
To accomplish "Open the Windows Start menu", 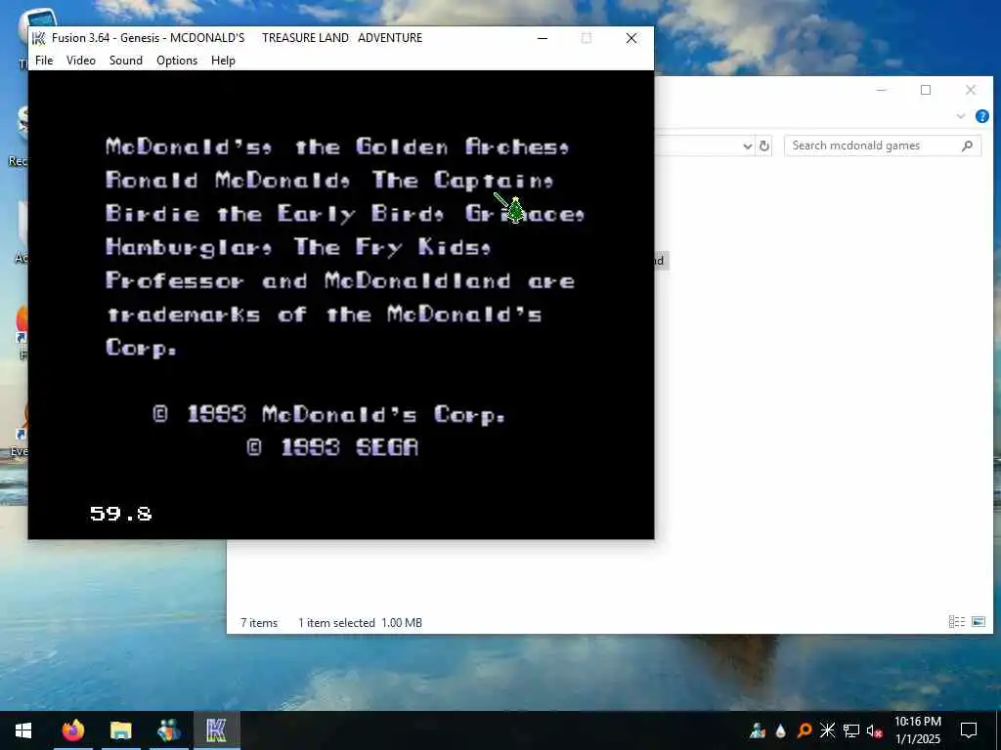I will pyautogui.click(x=23, y=730).
